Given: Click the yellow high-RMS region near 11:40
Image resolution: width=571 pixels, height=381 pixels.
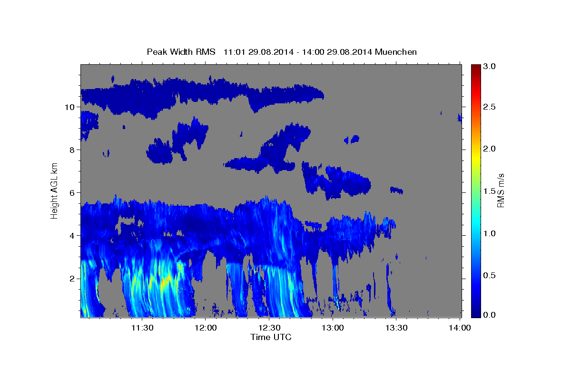Looking at the screenshot, I should pos(164,281).
